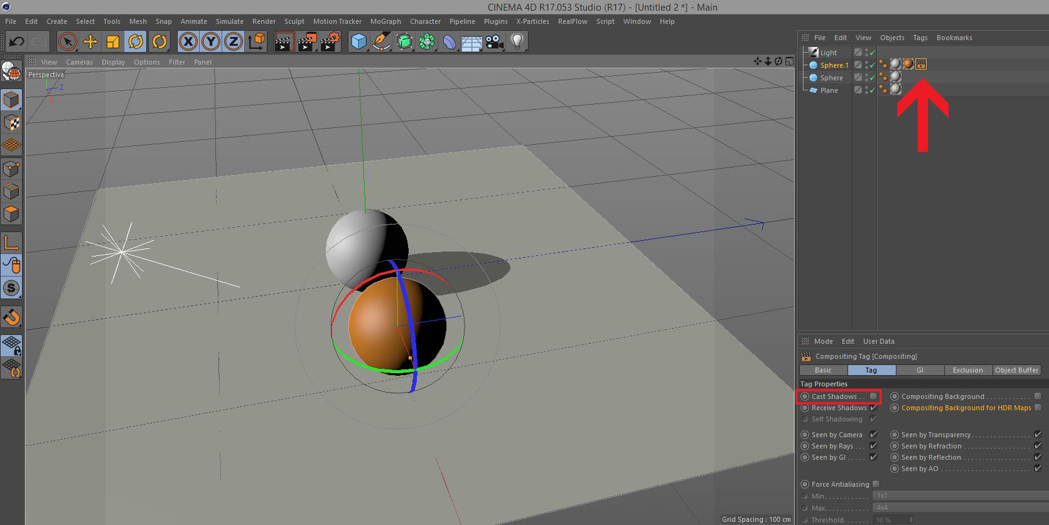Disable the Receive Shadows checkbox

click(x=873, y=408)
